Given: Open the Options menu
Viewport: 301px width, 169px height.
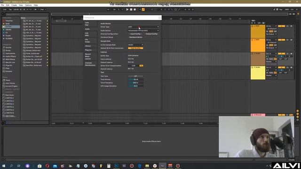Looking at the screenshot, I should pos(28,5).
